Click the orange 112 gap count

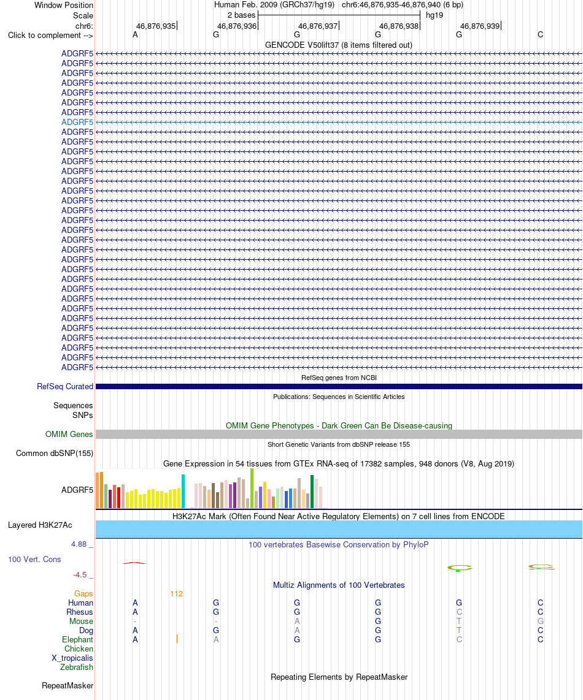177,594
